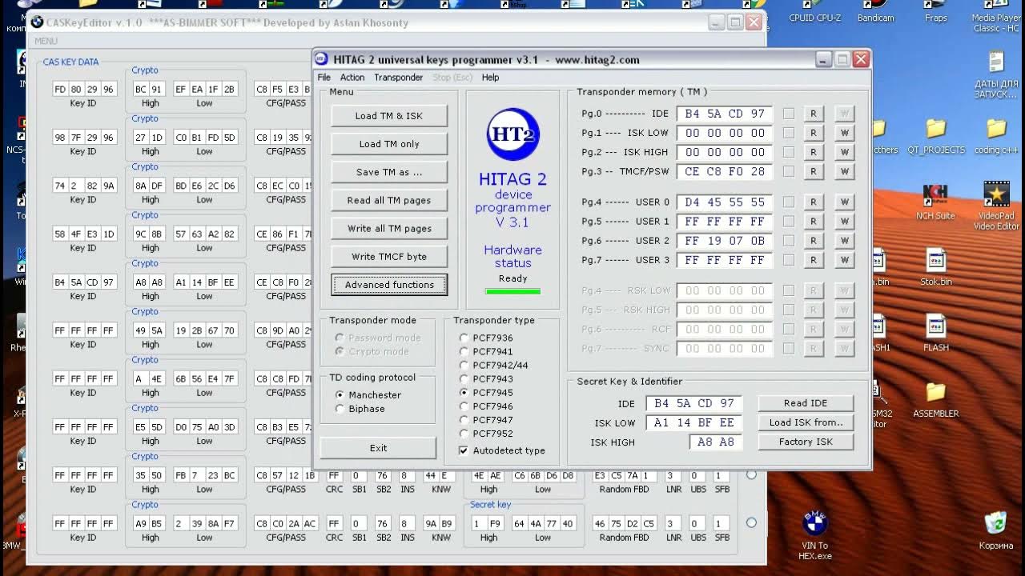Click Write all TM pages button
Screen dimensions: 1025x576
coord(389,228)
